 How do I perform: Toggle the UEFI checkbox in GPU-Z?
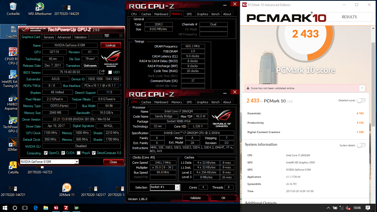tap(110, 72)
